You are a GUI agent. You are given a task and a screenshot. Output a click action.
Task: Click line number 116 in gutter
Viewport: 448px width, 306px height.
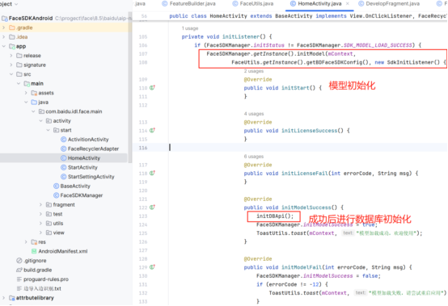(143, 148)
